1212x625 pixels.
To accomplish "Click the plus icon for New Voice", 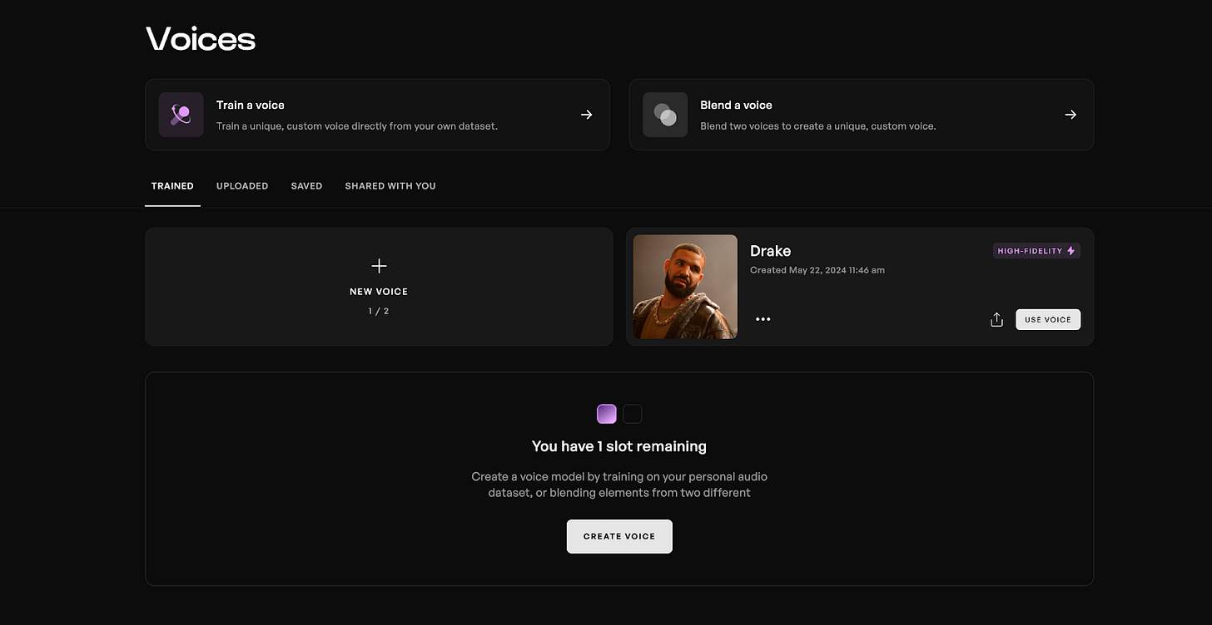I will pyautogui.click(x=379, y=266).
